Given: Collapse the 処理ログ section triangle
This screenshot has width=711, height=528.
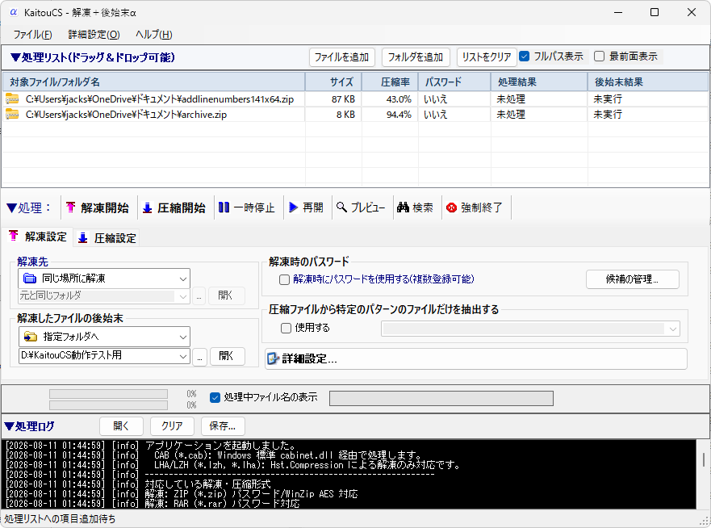Looking at the screenshot, I should 9,426.
